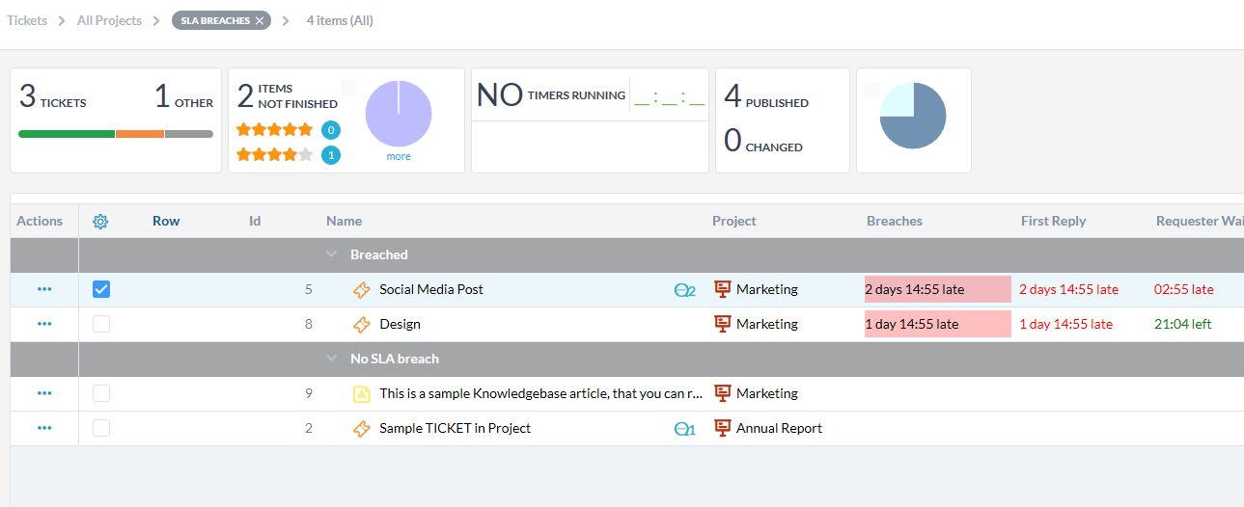Go to All Projects breadcrumb
Viewport: 1244px width, 507px height.
109,20
